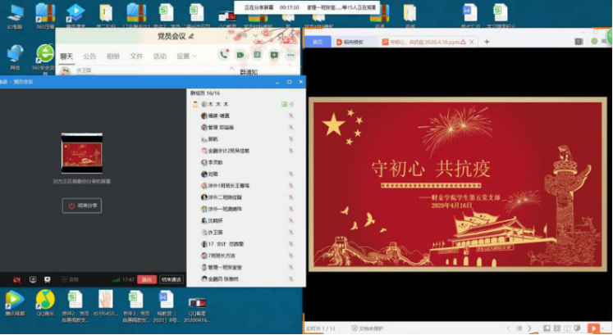
Task: Click the green signal strength indicator
Action: point(116,279)
